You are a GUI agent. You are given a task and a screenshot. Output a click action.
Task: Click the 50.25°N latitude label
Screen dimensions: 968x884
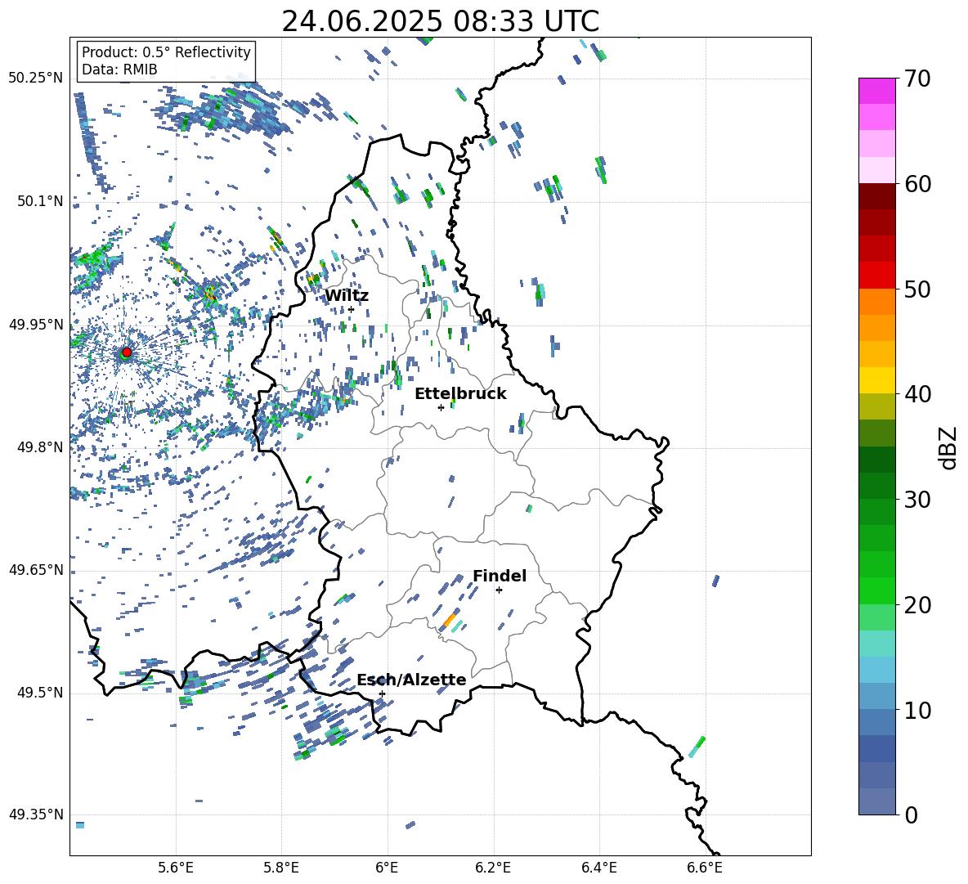click(x=36, y=78)
